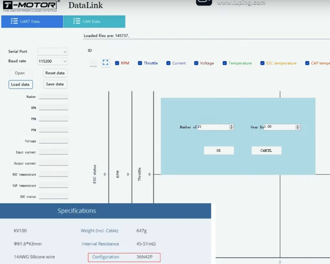Select the UART Data tab
The height and width of the screenshot is (264, 330).
coord(32,22)
